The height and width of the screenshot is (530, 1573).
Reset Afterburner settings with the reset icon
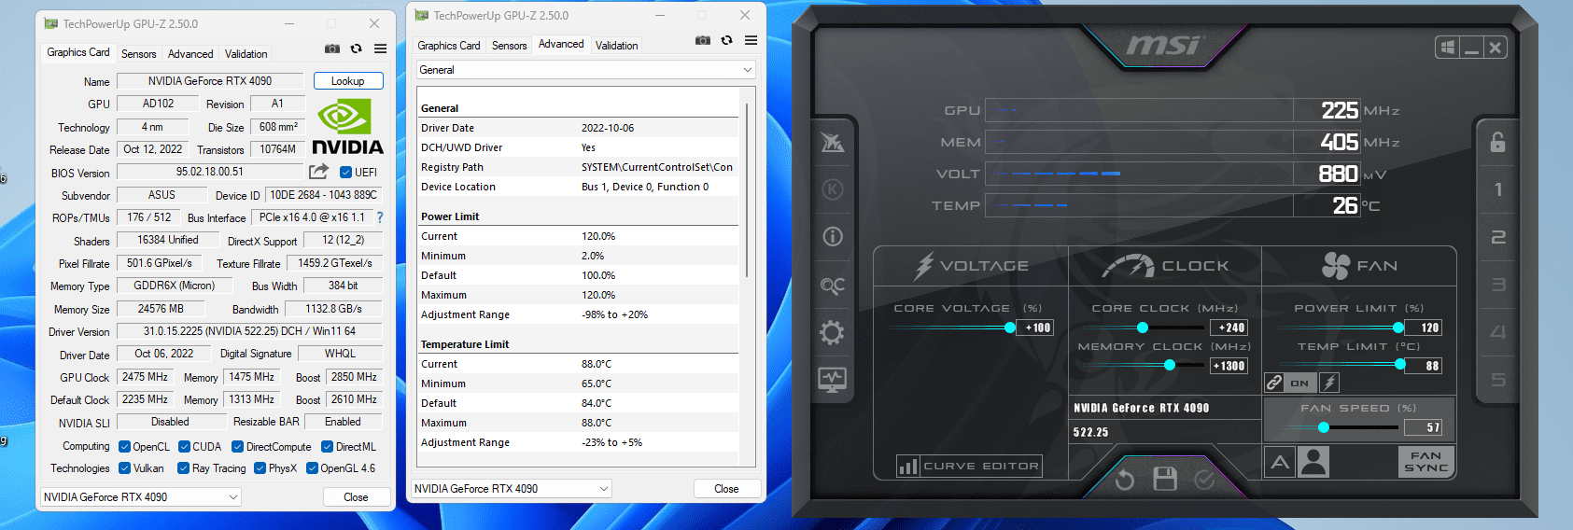tap(1125, 480)
